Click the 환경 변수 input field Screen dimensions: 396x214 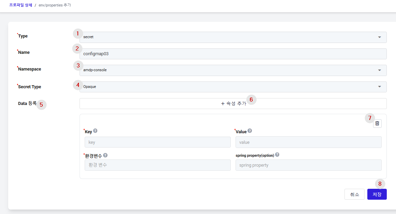click(158, 165)
